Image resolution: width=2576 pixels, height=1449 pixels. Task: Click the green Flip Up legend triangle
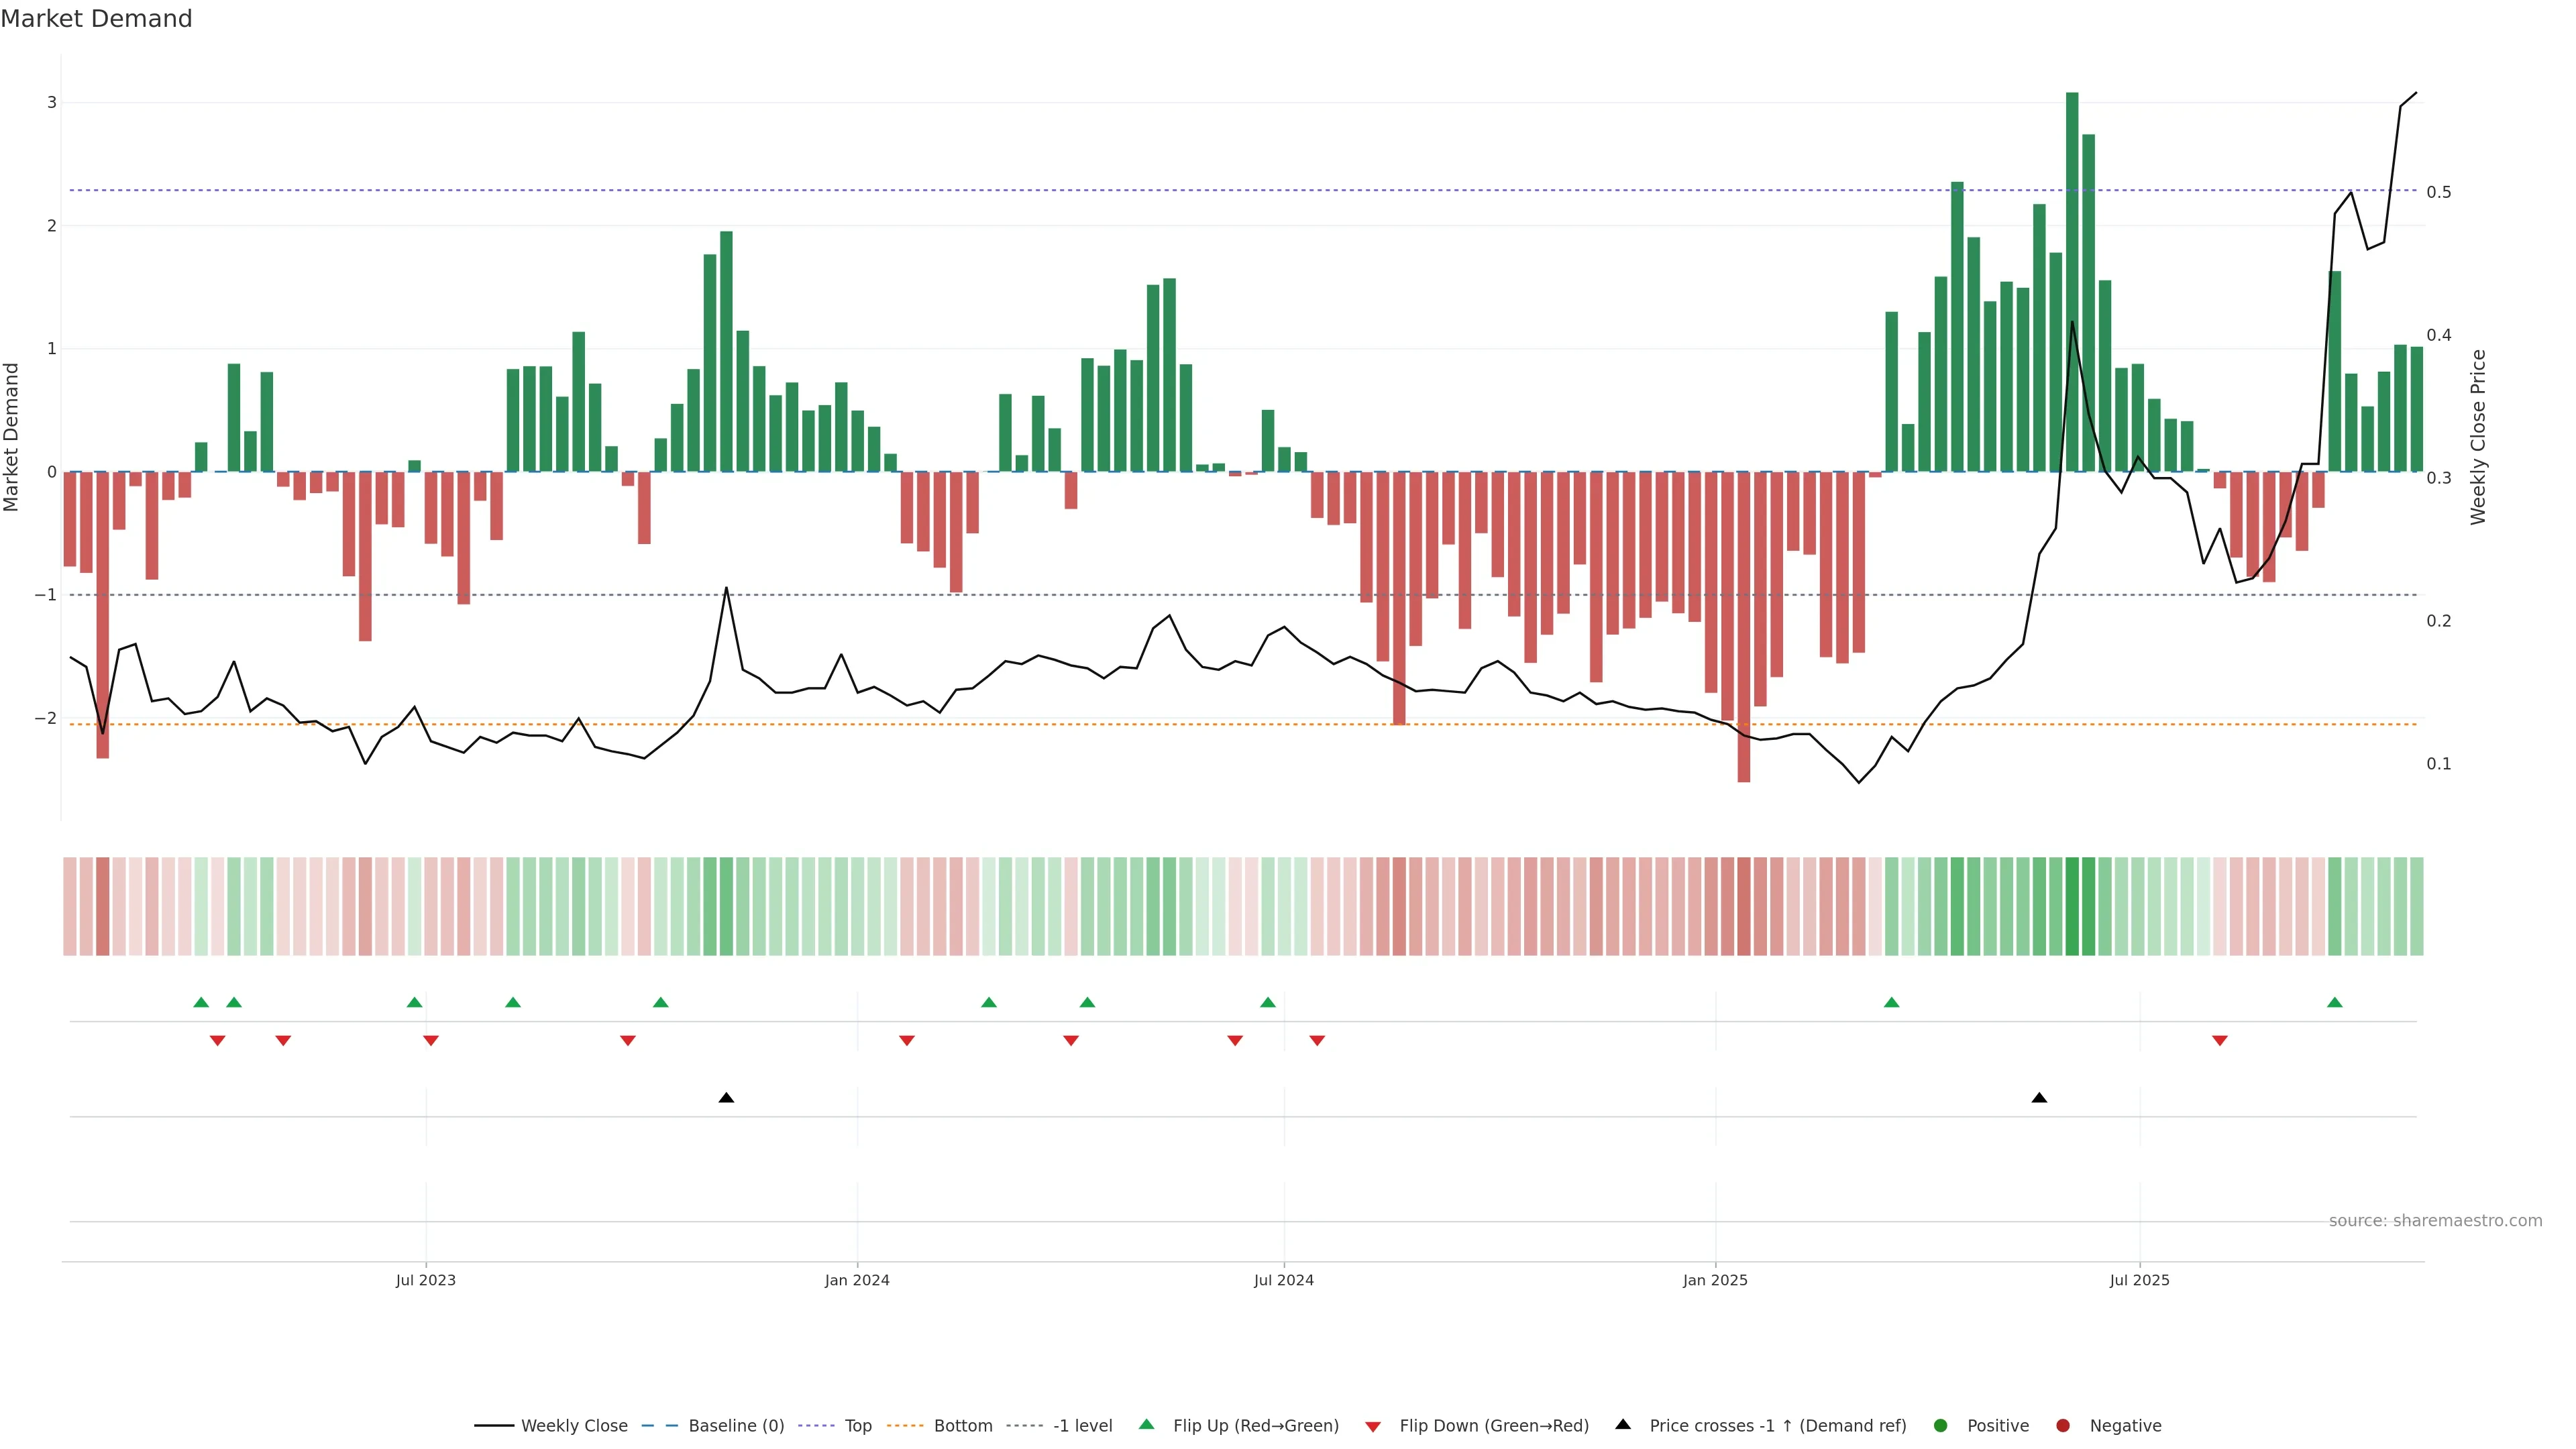(x=1146, y=1424)
